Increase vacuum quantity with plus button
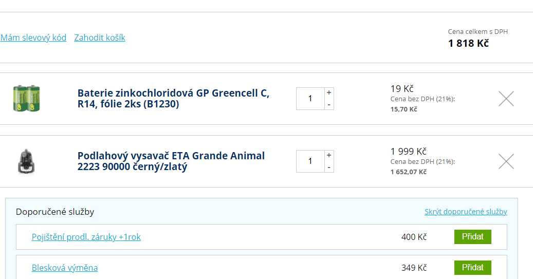This screenshot has width=533, height=279. 329,155
